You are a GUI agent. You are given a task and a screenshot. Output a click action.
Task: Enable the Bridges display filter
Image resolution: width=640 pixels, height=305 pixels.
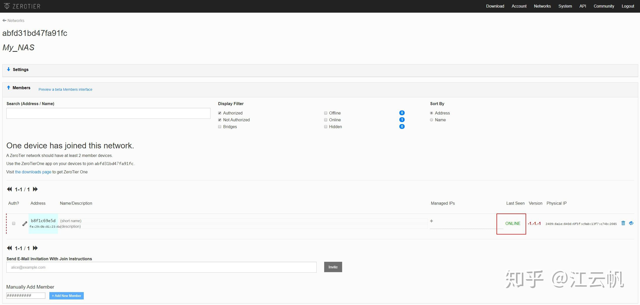pyautogui.click(x=220, y=127)
